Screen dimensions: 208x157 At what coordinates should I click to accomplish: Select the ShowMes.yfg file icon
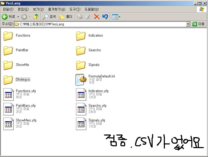[8, 124]
